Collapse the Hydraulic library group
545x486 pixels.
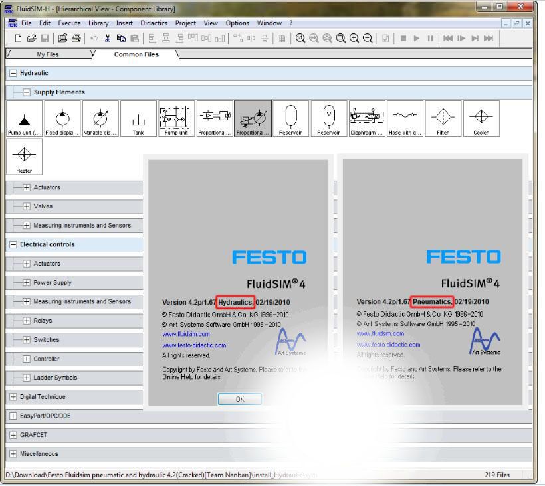[13, 73]
